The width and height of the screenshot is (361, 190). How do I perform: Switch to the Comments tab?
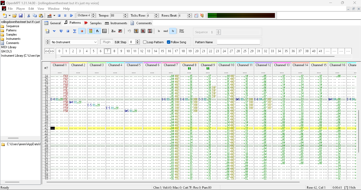[141, 23]
